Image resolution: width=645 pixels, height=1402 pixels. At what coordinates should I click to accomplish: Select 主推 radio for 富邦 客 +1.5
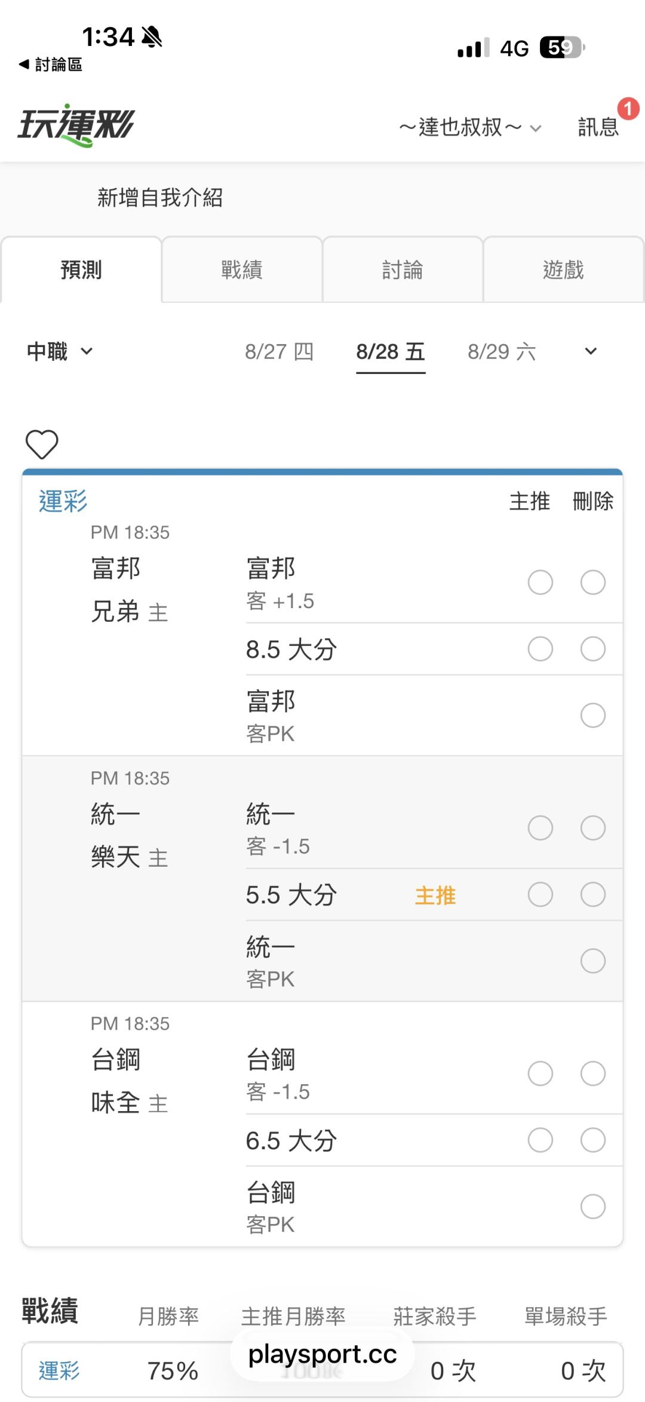540,582
